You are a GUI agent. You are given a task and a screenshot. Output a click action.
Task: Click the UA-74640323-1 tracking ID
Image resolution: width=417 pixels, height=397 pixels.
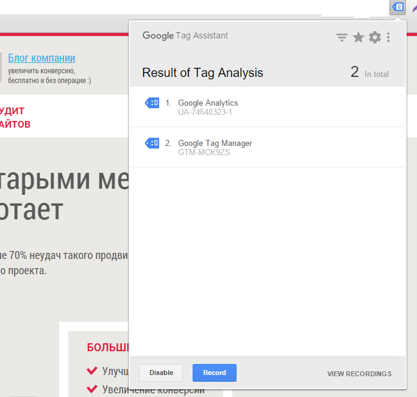[205, 112]
